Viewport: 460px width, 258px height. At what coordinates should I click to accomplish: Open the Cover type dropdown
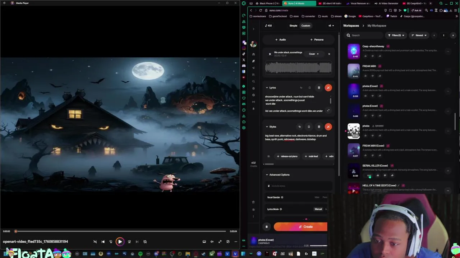[x=313, y=54]
